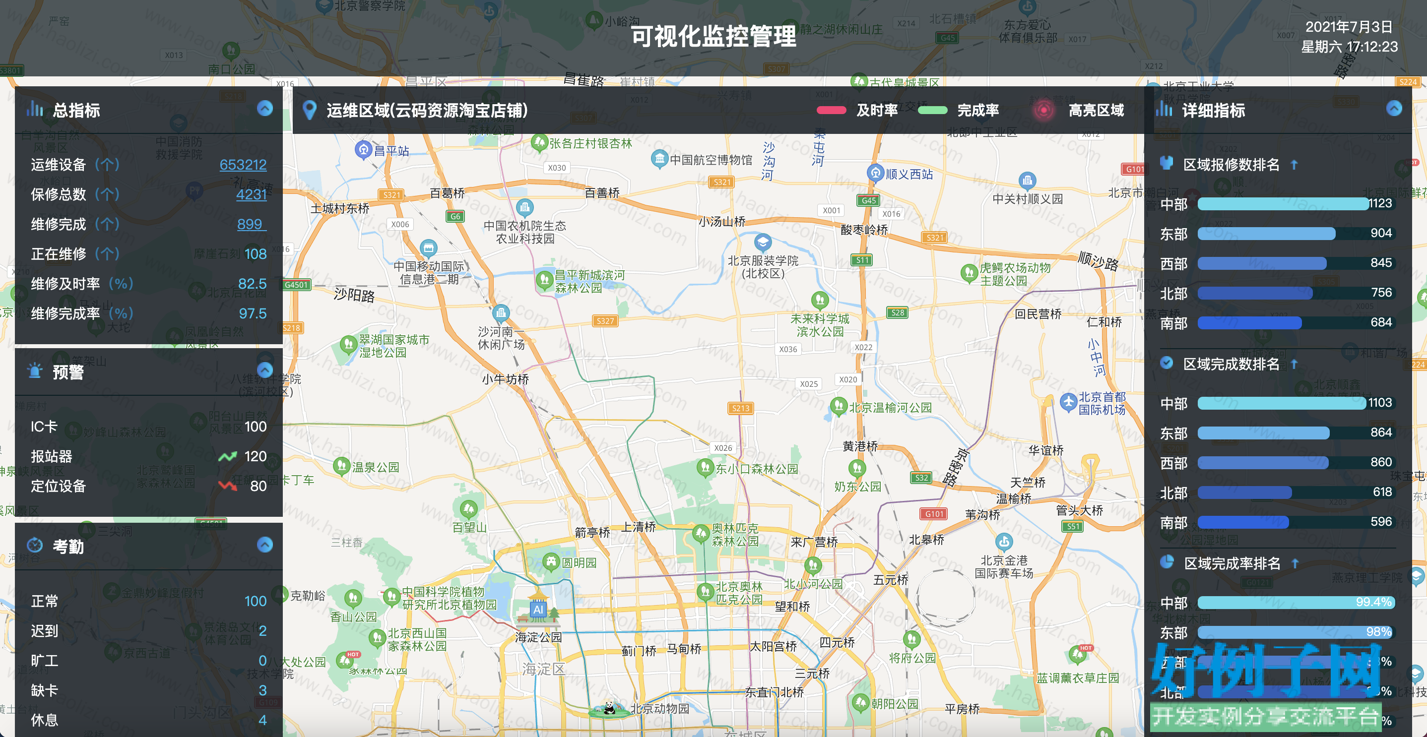Image resolution: width=1427 pixels, height=737 pixels.
Task: Click the 中国航空博物馆 museum map marker
Action: pos(659,159)
